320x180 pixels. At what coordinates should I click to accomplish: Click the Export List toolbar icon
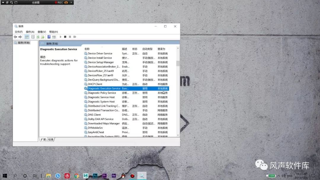pos(42,37)
